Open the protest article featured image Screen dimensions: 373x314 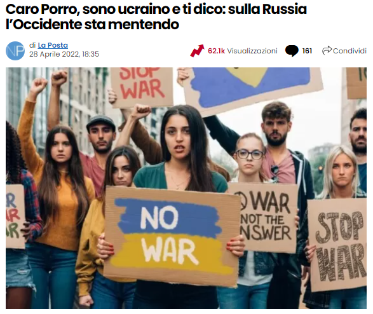pyautogui.click(x=186, y=188)
